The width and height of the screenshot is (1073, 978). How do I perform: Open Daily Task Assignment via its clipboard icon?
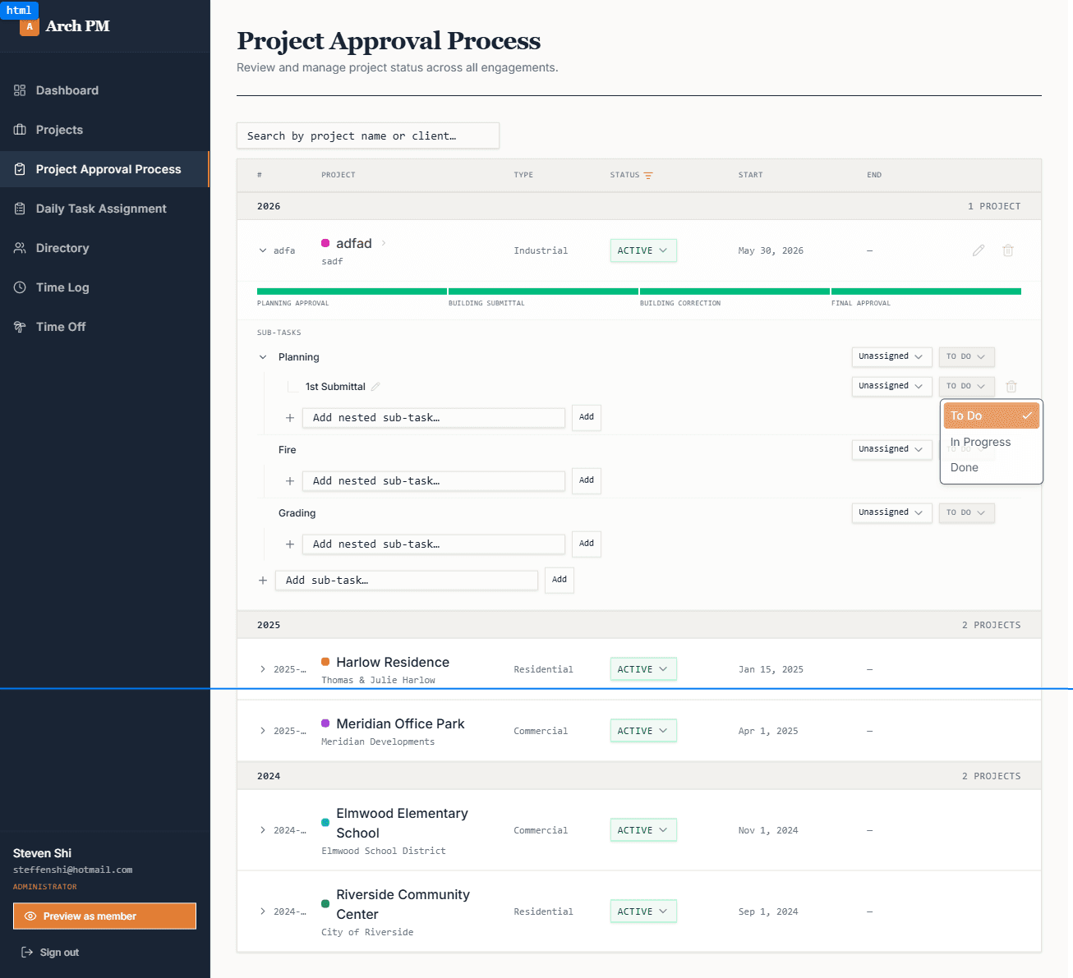click(x=20, y=209)
